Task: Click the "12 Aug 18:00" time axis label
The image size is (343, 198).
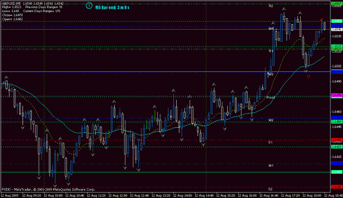Action: point(312,195)
